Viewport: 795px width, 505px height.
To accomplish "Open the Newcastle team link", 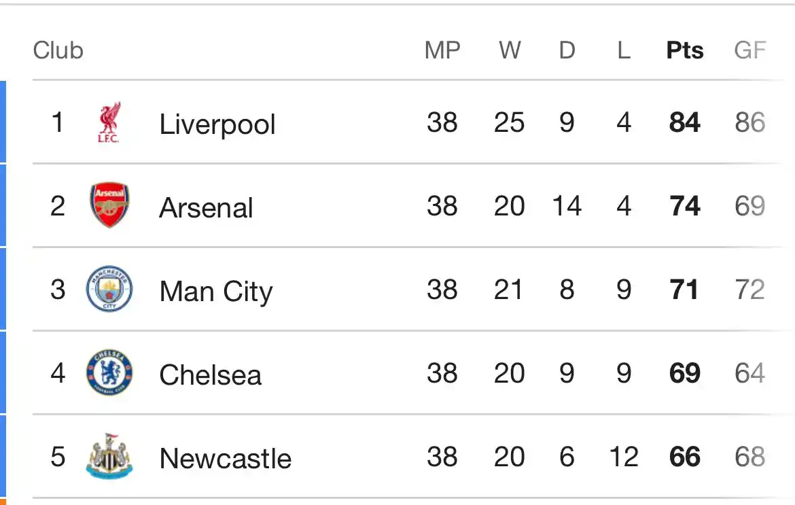I will (x=226, y=458).
